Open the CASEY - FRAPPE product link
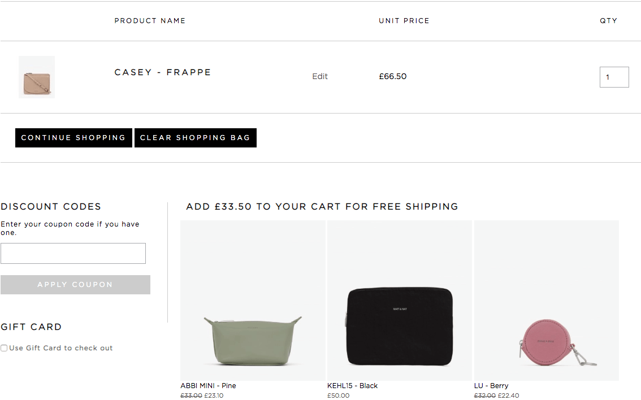Viewport: 641px width, 400px height. point(163,72)
